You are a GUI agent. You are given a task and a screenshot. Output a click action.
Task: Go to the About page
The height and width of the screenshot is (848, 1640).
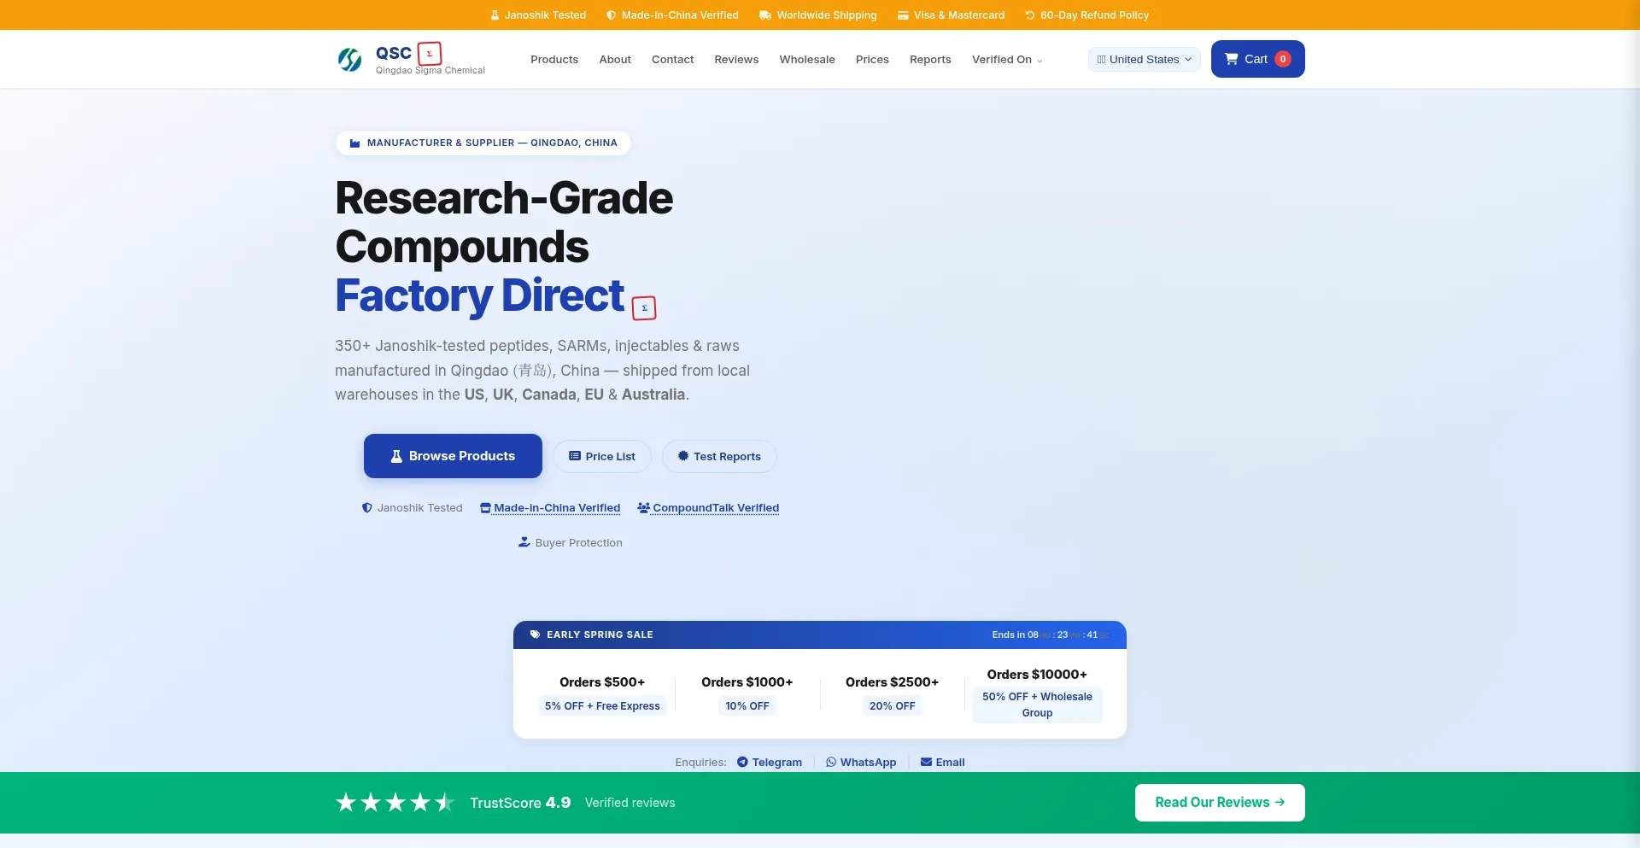[615, 59]
